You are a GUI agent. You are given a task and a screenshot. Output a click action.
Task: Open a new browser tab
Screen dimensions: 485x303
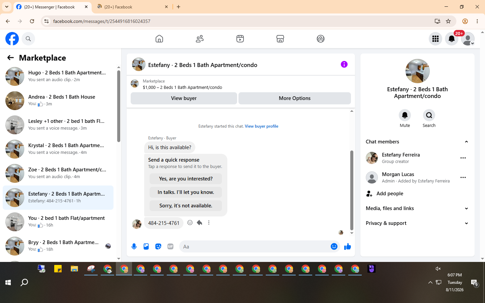(179, 7)
